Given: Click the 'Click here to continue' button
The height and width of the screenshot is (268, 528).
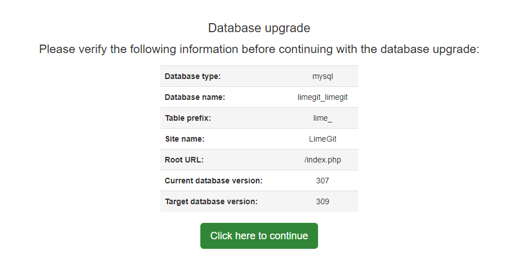Looking at the screenshot, I should click(259, 236).
